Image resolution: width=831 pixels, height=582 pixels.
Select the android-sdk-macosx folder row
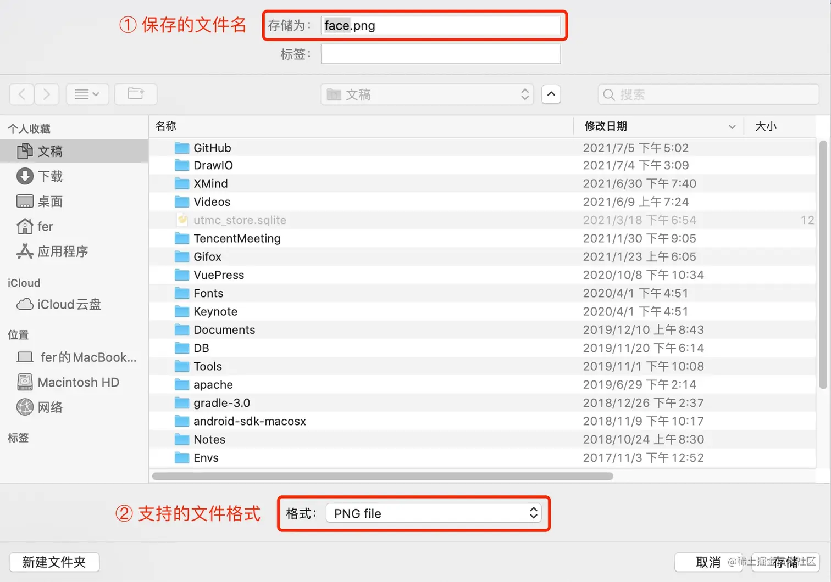[483, 421]
